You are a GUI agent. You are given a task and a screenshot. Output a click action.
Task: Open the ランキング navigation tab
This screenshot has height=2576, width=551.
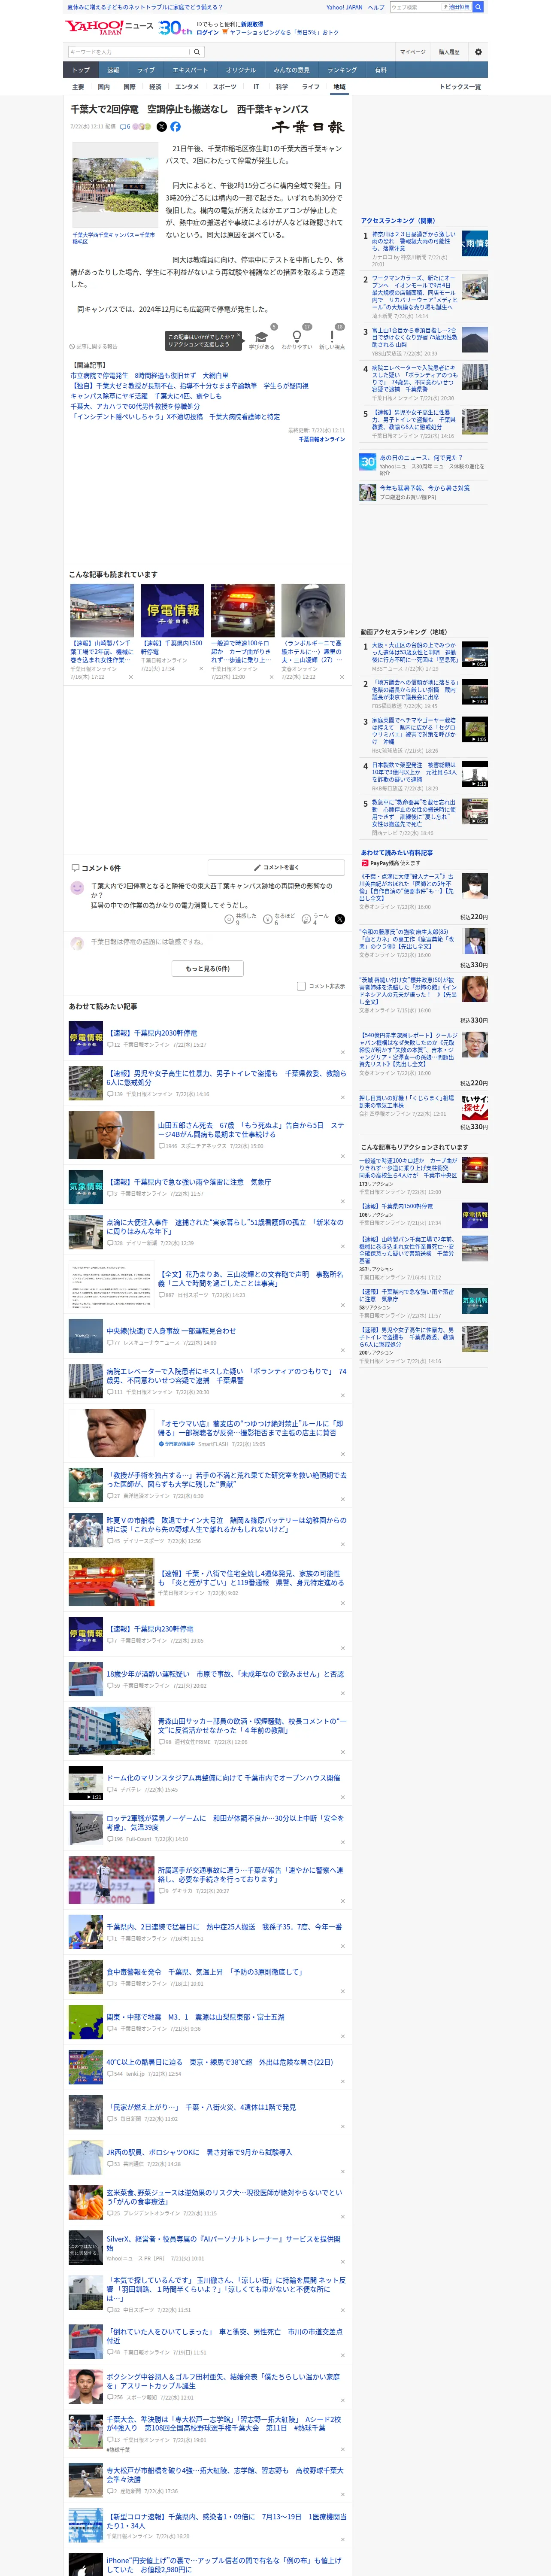tap(342, 70)
